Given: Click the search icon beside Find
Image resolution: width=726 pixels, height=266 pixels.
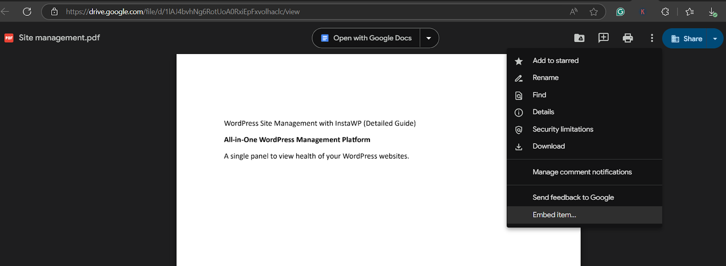Looking at the screenshot, I should point(519,96).
